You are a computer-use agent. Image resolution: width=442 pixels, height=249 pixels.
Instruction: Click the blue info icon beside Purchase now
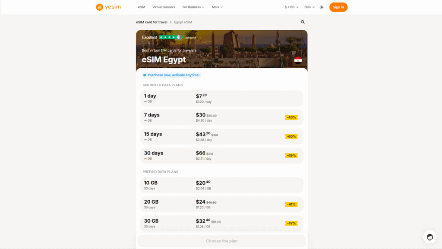click(x=145, y=75)
